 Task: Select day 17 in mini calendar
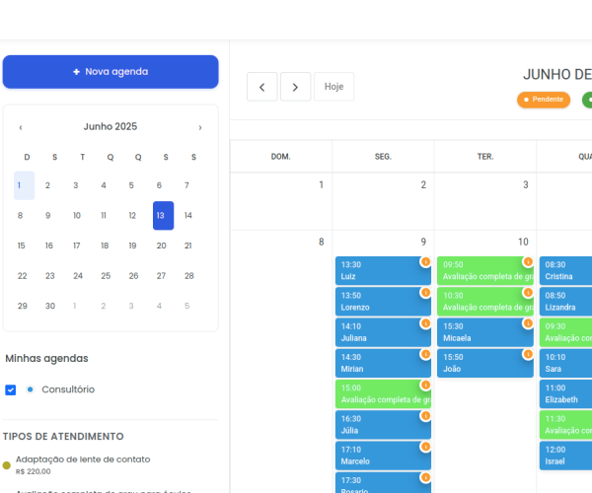pos(77,246)
